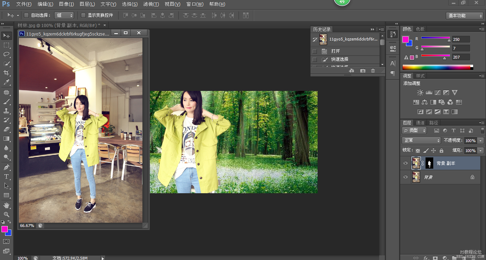
Task: Select the Eyedropper tool
Action: point(6,82)
